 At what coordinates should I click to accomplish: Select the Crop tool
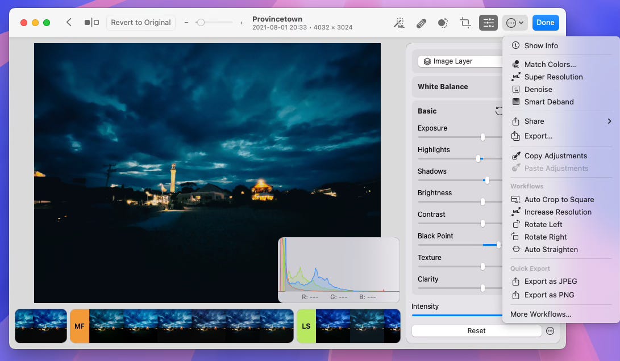(x=465, y=23)
